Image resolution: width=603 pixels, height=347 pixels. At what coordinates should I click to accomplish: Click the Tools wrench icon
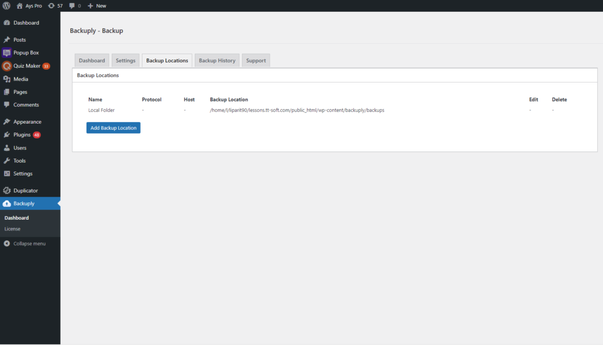coord(7,161)
